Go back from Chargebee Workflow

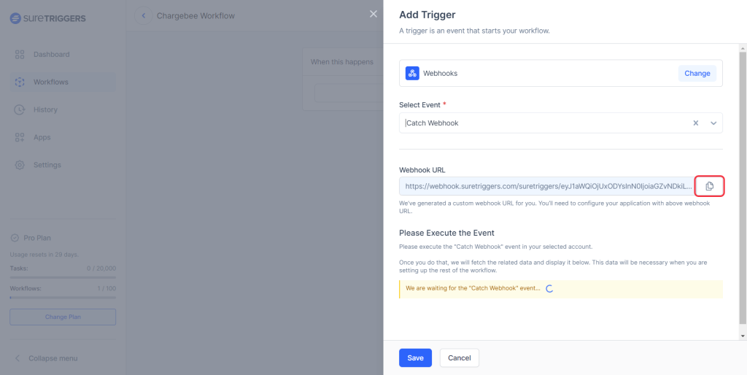(x=144, y=16)
